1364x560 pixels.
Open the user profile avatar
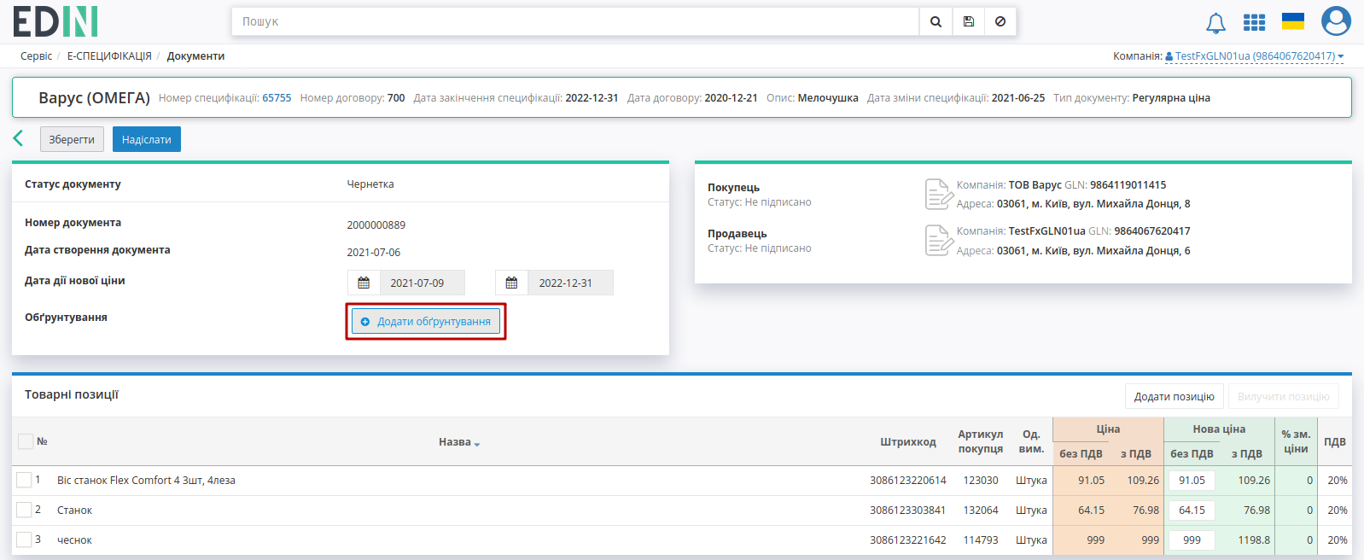click(x=1336, y=20)
